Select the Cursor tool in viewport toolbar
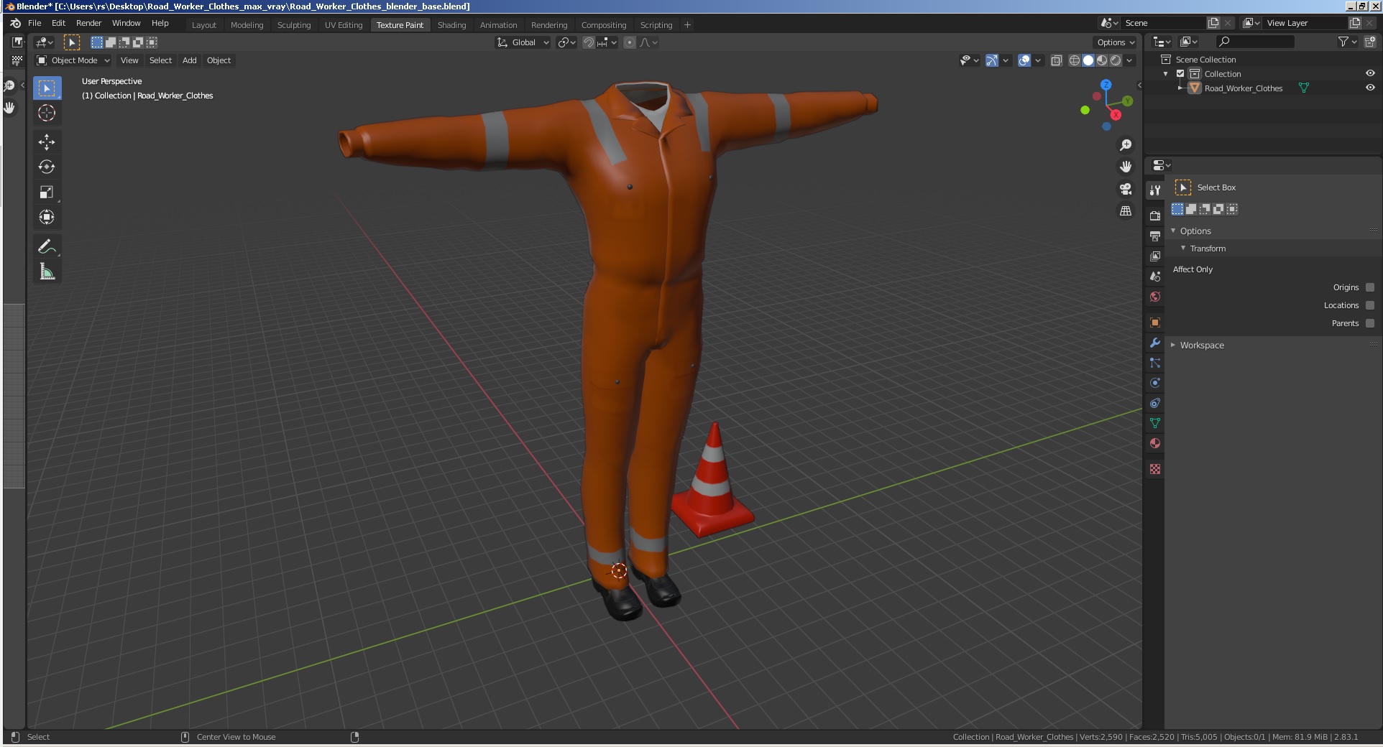This screenshot has width=1383, height=747. tap(47, 113)
